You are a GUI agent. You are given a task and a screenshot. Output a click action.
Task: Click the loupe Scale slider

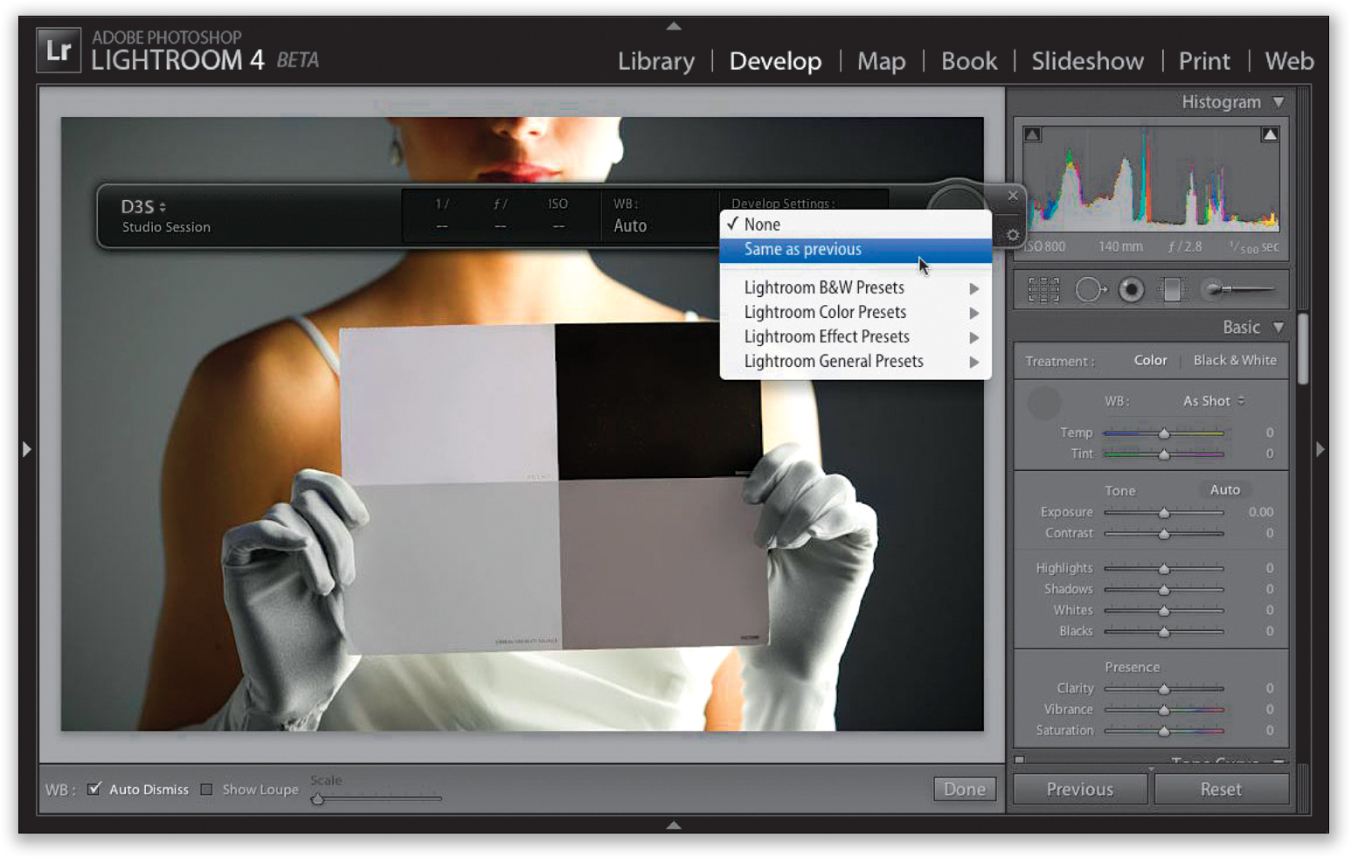[x=377, y=799]
